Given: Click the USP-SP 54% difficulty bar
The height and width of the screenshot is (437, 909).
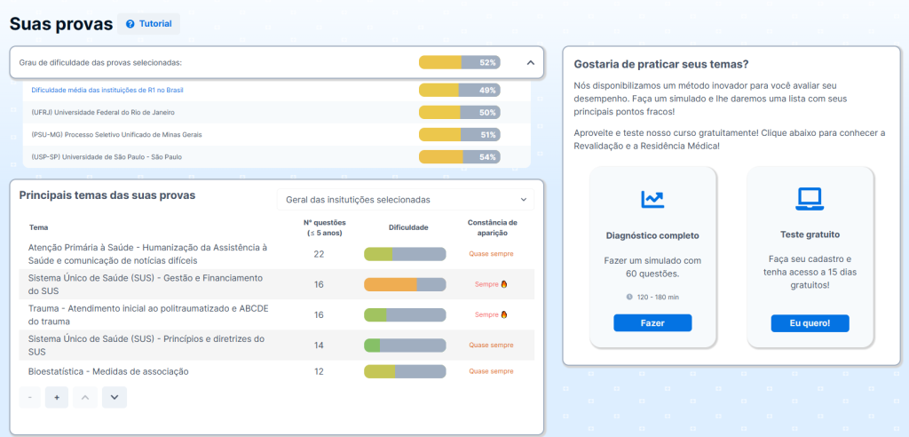Looking at the screenshot, I should pyautogui.click(x=459, y=157).
